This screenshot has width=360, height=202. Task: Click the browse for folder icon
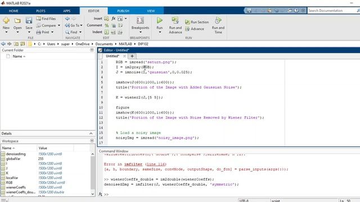(x=22, y=44)
